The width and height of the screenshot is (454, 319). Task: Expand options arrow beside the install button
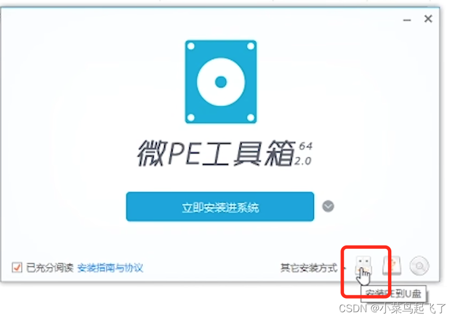coord(328,206)
